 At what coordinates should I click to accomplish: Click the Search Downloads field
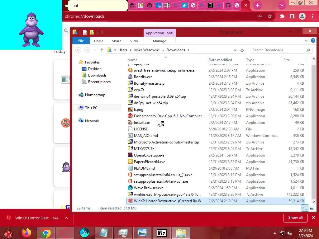click(x=281, y=50)
